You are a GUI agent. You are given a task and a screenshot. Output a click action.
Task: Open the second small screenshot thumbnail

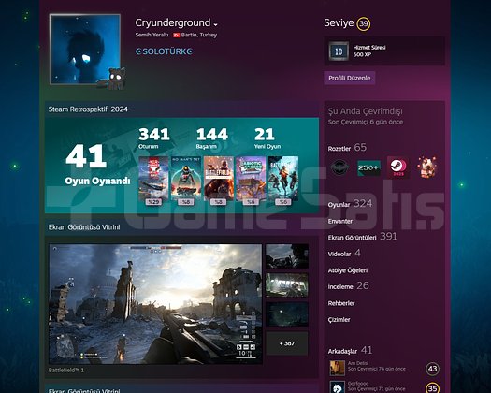[287, 284]
